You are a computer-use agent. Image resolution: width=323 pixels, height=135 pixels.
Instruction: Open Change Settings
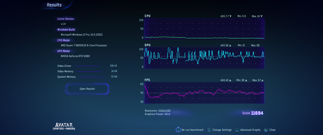point(222,130)
